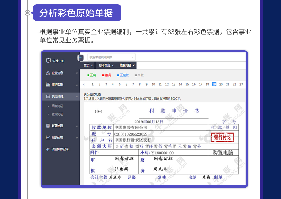The image size is (281, 199).
Task: Click the 企业信息 sidebar icon
Action: tap(48, 73)
